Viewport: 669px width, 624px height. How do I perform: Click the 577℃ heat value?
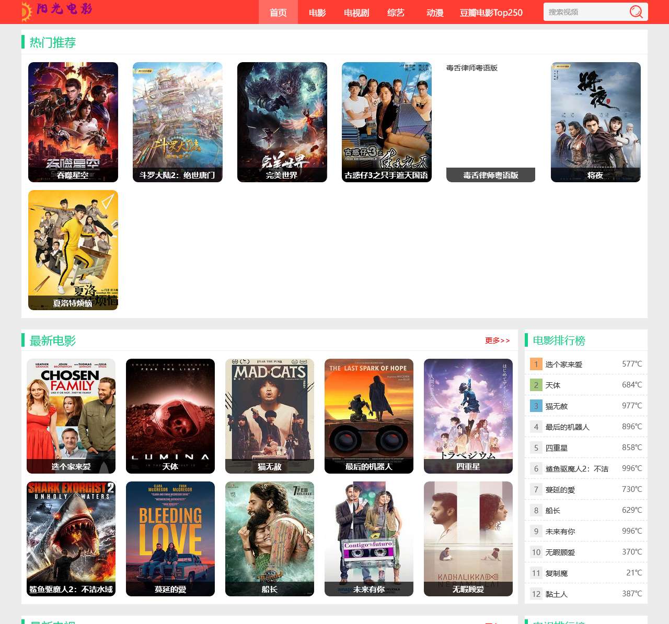[632, 364]
